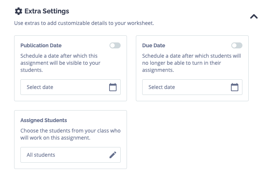Open calendar icon in Publication Date field

pyautogui.click(x=113, y=87)
